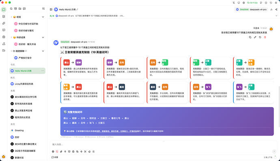Collapse the 随便聊聊 folder chevron
The image size is (280, 161).
[x=43, y=51]
